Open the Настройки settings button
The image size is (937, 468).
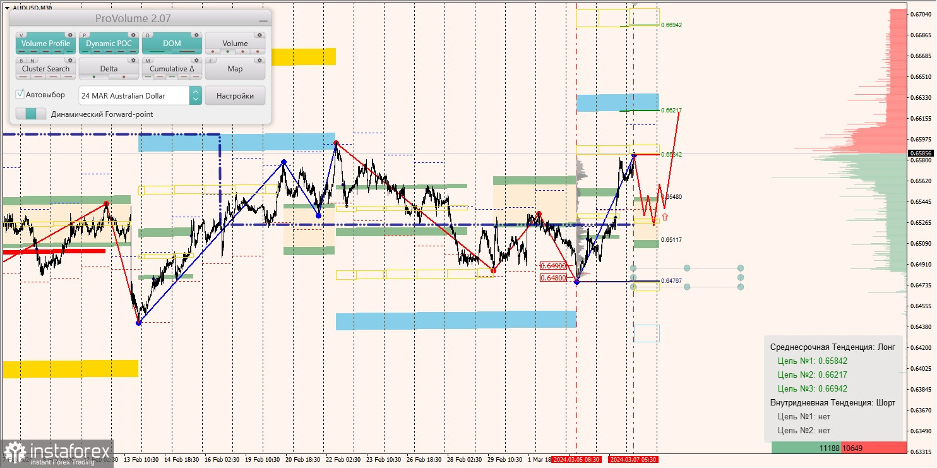coord(235,95)
